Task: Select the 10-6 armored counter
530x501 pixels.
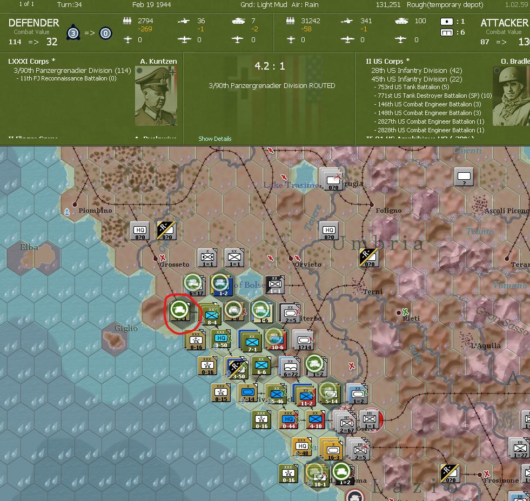Action: click(277, 341)
